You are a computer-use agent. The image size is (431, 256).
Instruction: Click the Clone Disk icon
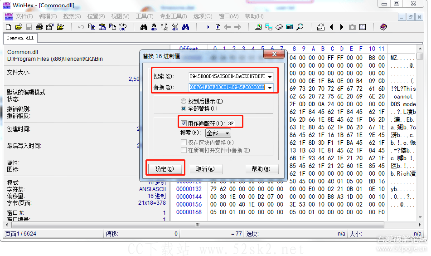coord(269,27)
